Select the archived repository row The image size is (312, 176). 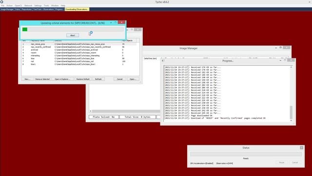tap(79, 50)
